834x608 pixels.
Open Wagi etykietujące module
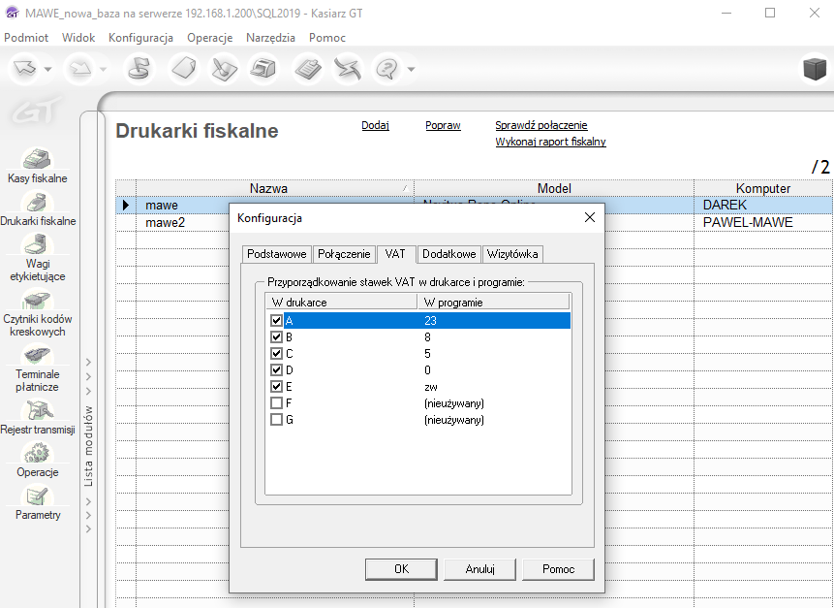point(37,246)
